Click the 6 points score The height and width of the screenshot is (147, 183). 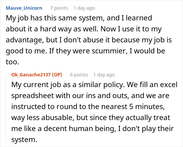79,75
